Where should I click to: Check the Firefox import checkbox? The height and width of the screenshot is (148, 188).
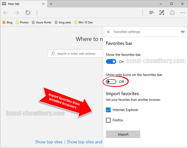point(108,120)
